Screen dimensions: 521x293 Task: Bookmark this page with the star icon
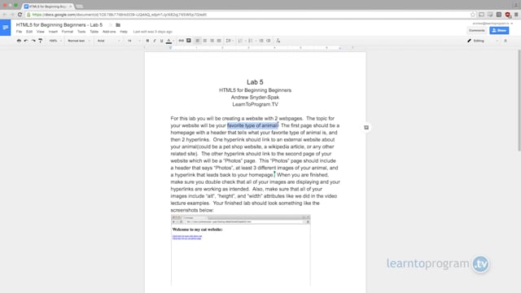coord(473,15)
